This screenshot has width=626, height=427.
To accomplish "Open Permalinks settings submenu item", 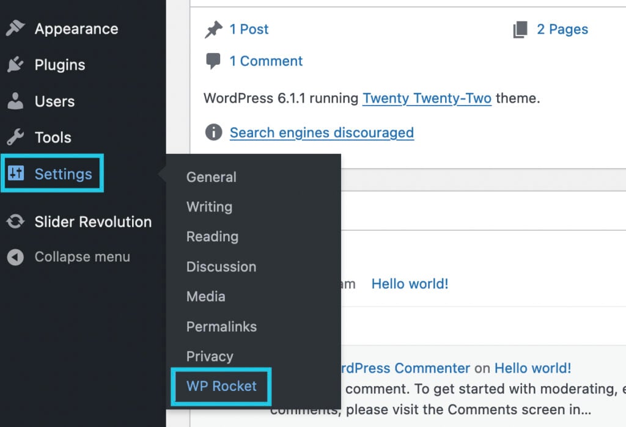I will pos(221,326).
